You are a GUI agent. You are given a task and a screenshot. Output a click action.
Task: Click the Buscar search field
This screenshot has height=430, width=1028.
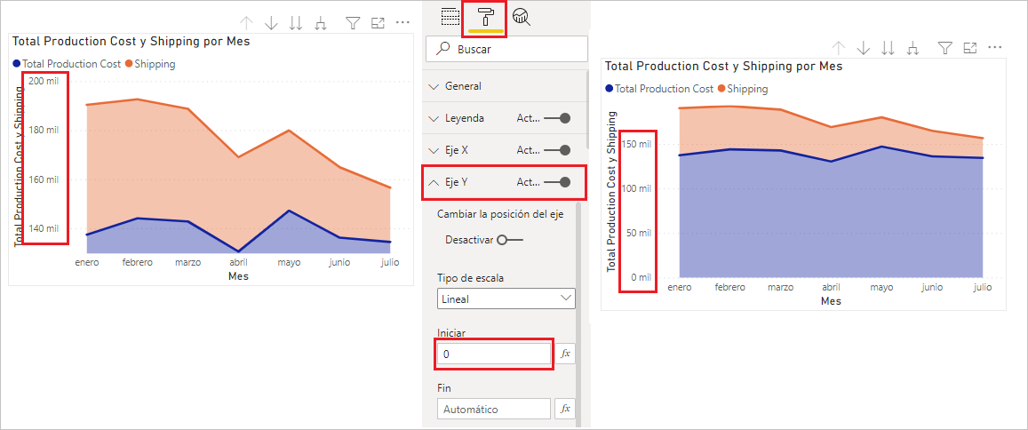click(506, 49)
